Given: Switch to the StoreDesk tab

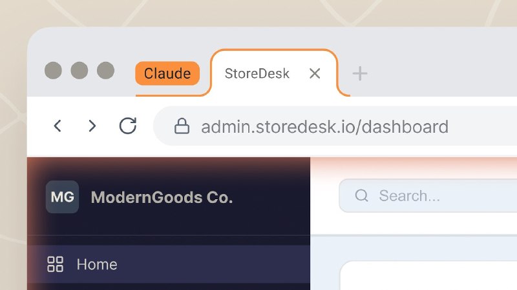Looking at the screenshot, I should tap(257, 73).
